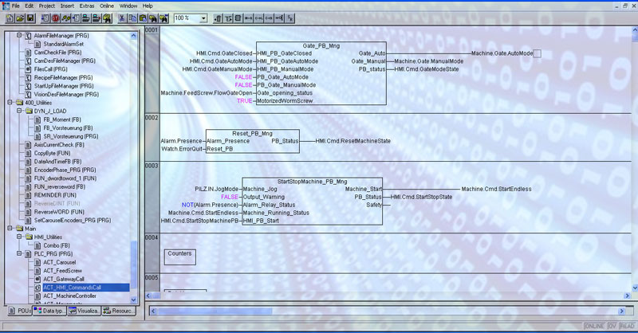638x333 pixels.
Task: Collapse the DYN_J_LOAD folder
Action: (x=19, y=111)
